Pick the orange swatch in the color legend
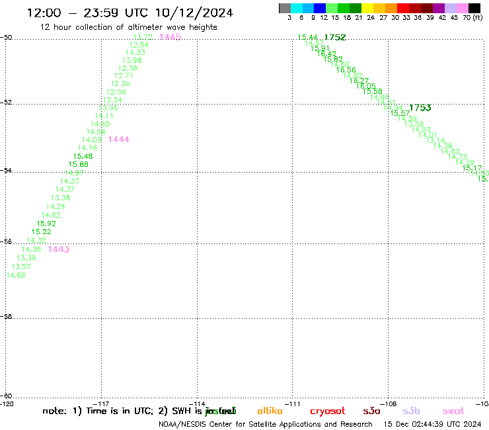Viewport: 489px width, 430px height. pyautogui.click(x=391, y=9)
